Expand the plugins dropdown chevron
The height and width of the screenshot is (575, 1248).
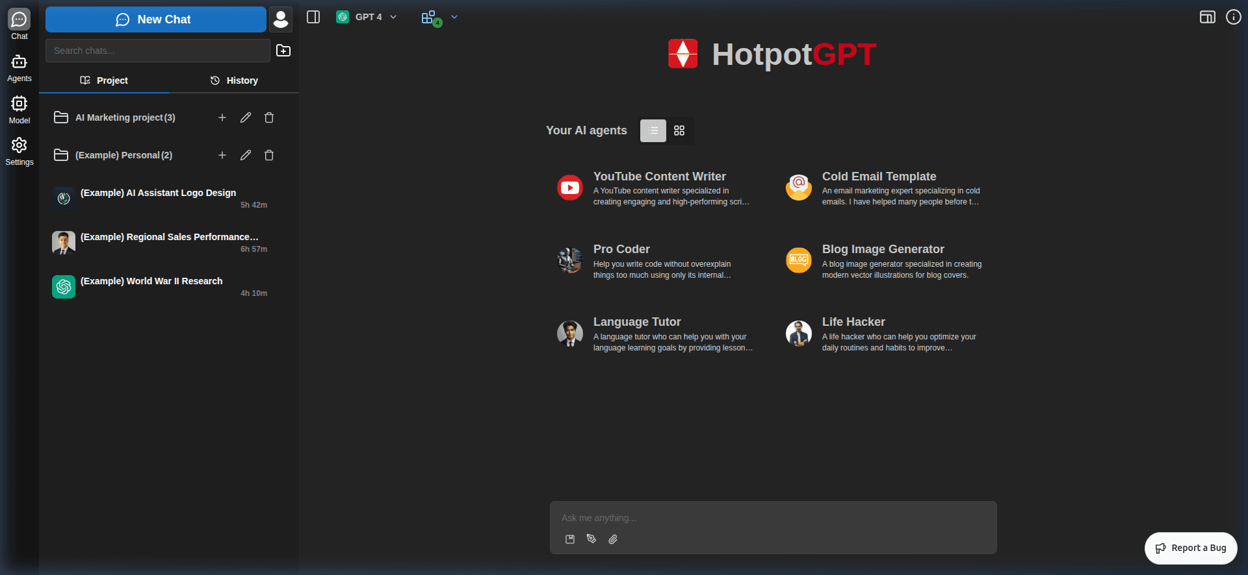[x=454, y=17]
